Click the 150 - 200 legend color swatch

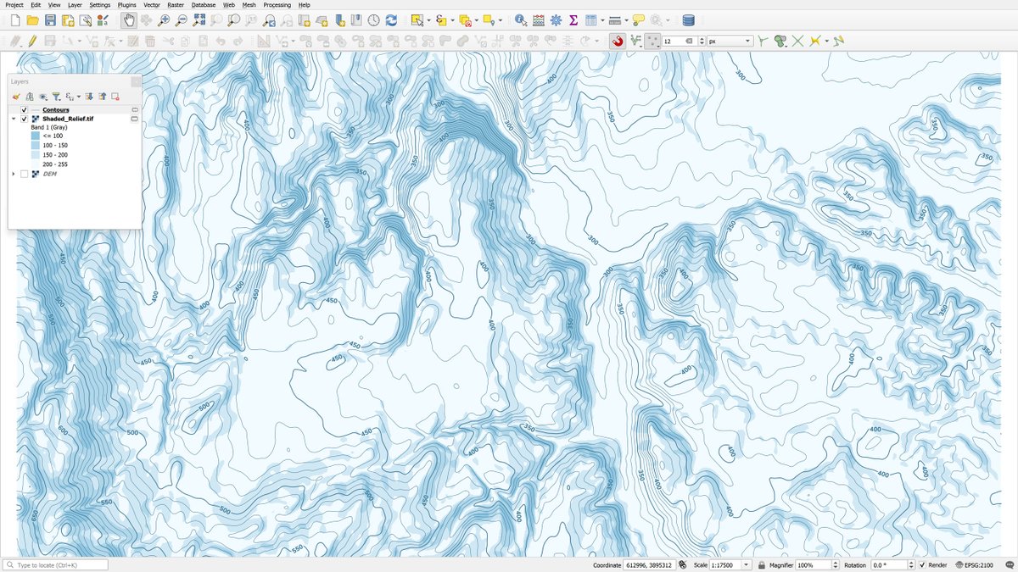point(36,155)
